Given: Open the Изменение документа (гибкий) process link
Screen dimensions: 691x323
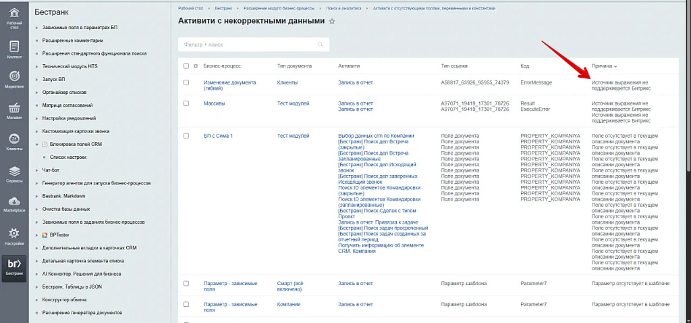Looking at the screenshot, I should pyautogui.click(x=229, y=85).
